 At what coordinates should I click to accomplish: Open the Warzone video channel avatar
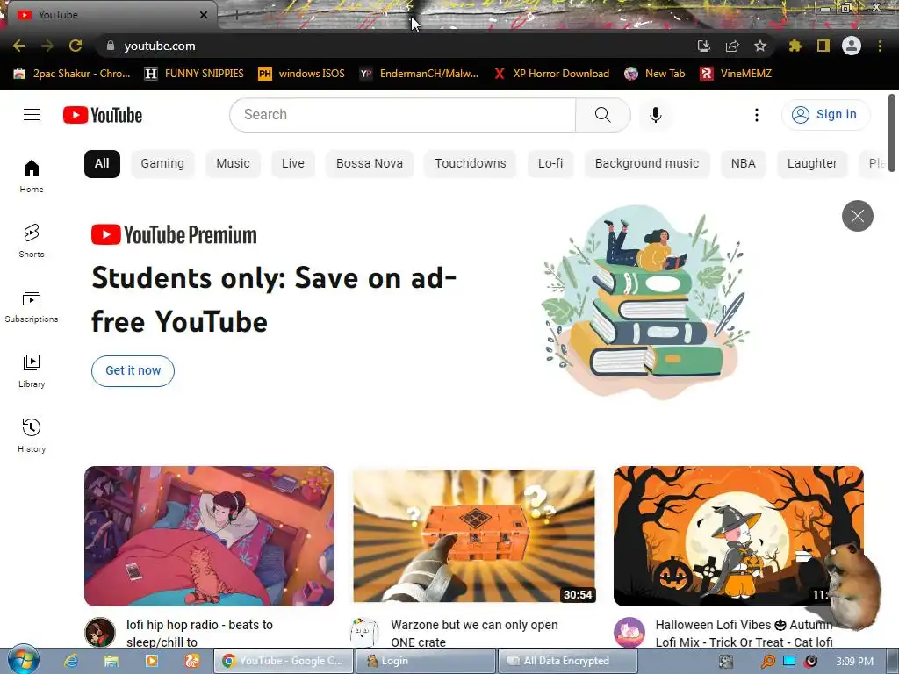pyautogui.click(x=364, y=632)
